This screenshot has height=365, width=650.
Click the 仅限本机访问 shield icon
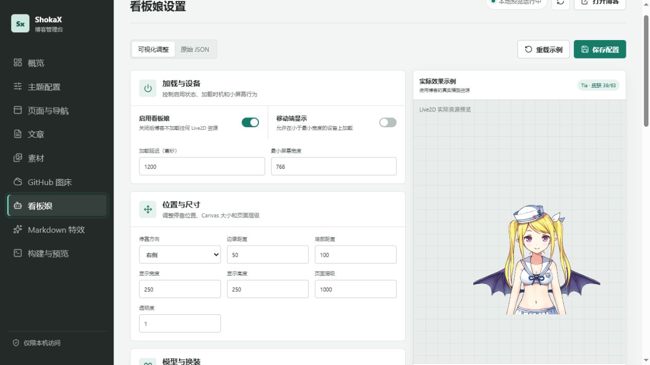click(x=16, y=343)
